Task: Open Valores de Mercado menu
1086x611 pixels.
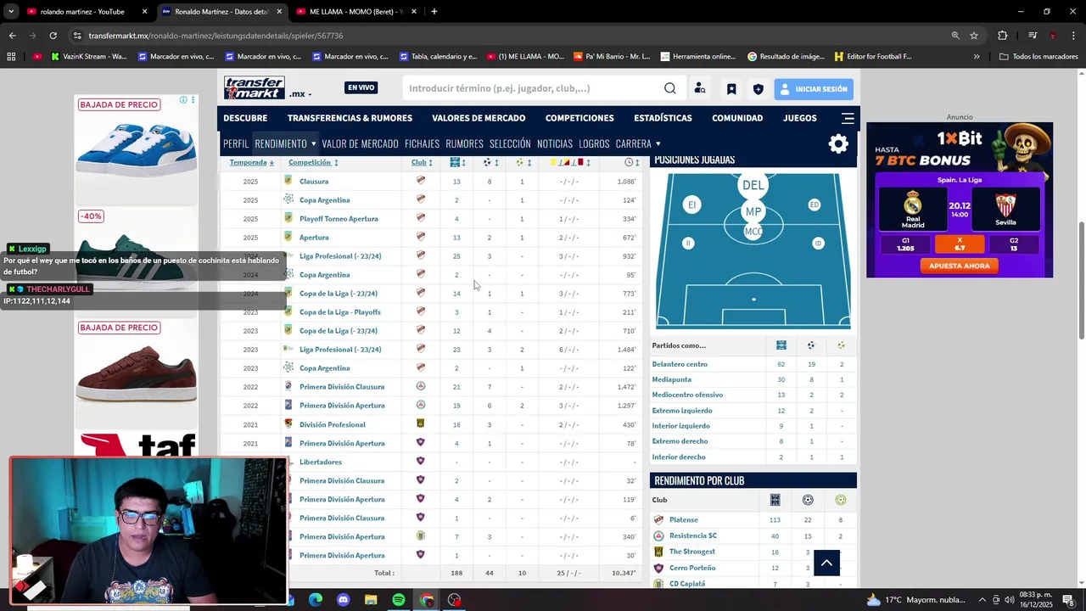Action: (479, 118)
